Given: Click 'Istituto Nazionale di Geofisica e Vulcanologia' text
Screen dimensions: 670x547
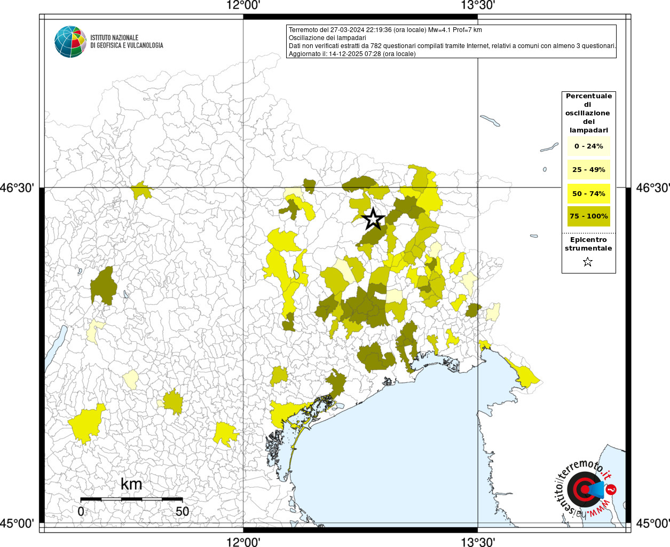Looking at the screenshot, I should click(x=127, y=42).
